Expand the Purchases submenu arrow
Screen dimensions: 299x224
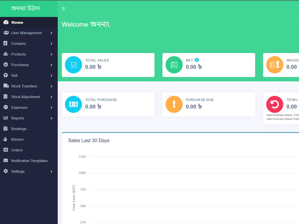51,65
